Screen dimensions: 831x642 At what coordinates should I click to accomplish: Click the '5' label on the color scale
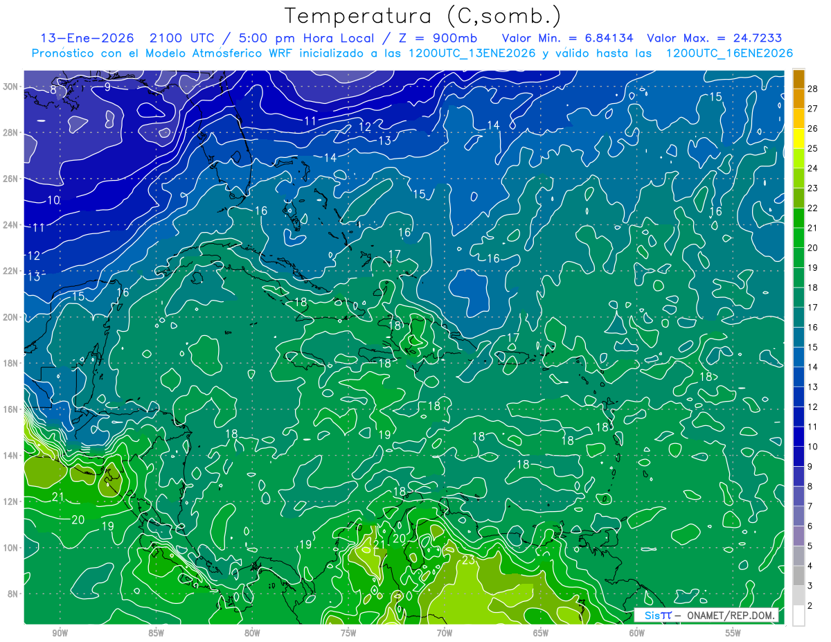[x=810, y=546]
